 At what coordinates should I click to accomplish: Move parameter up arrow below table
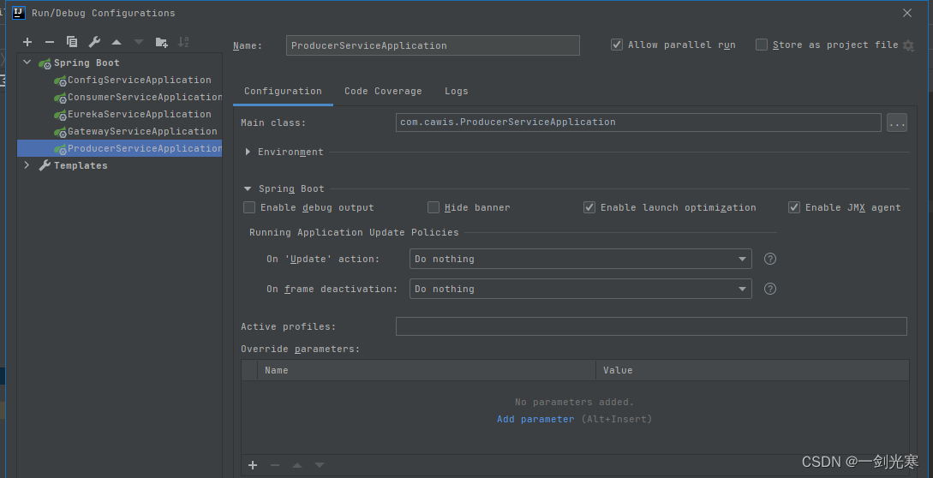[297, 465]
